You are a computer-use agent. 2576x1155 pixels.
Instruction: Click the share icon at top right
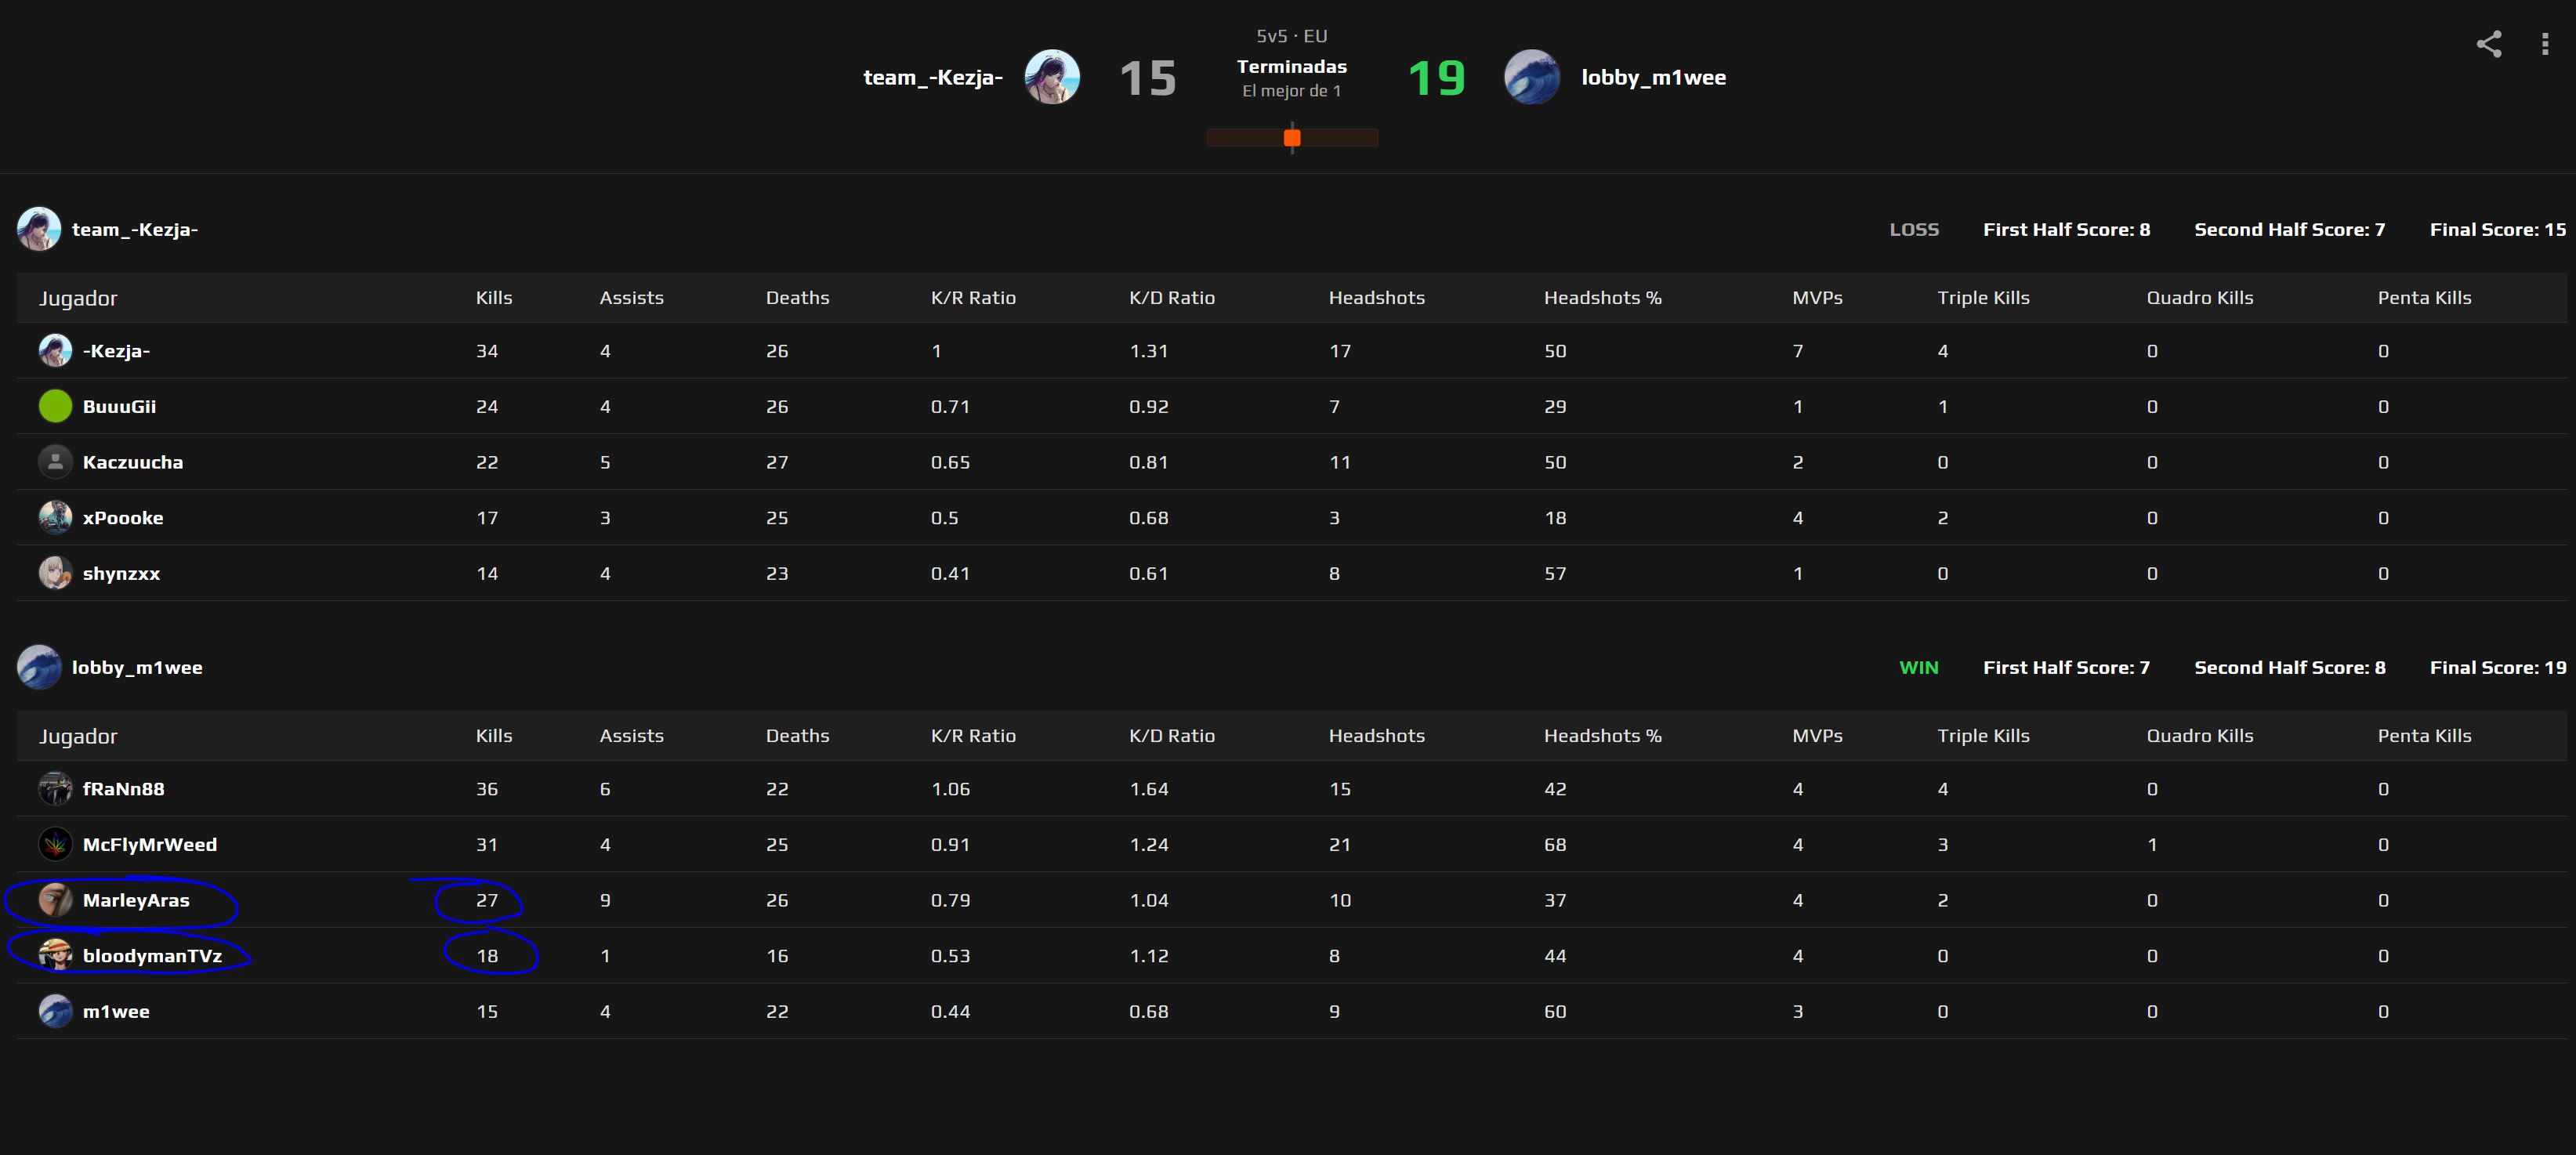coord(2488,44)
